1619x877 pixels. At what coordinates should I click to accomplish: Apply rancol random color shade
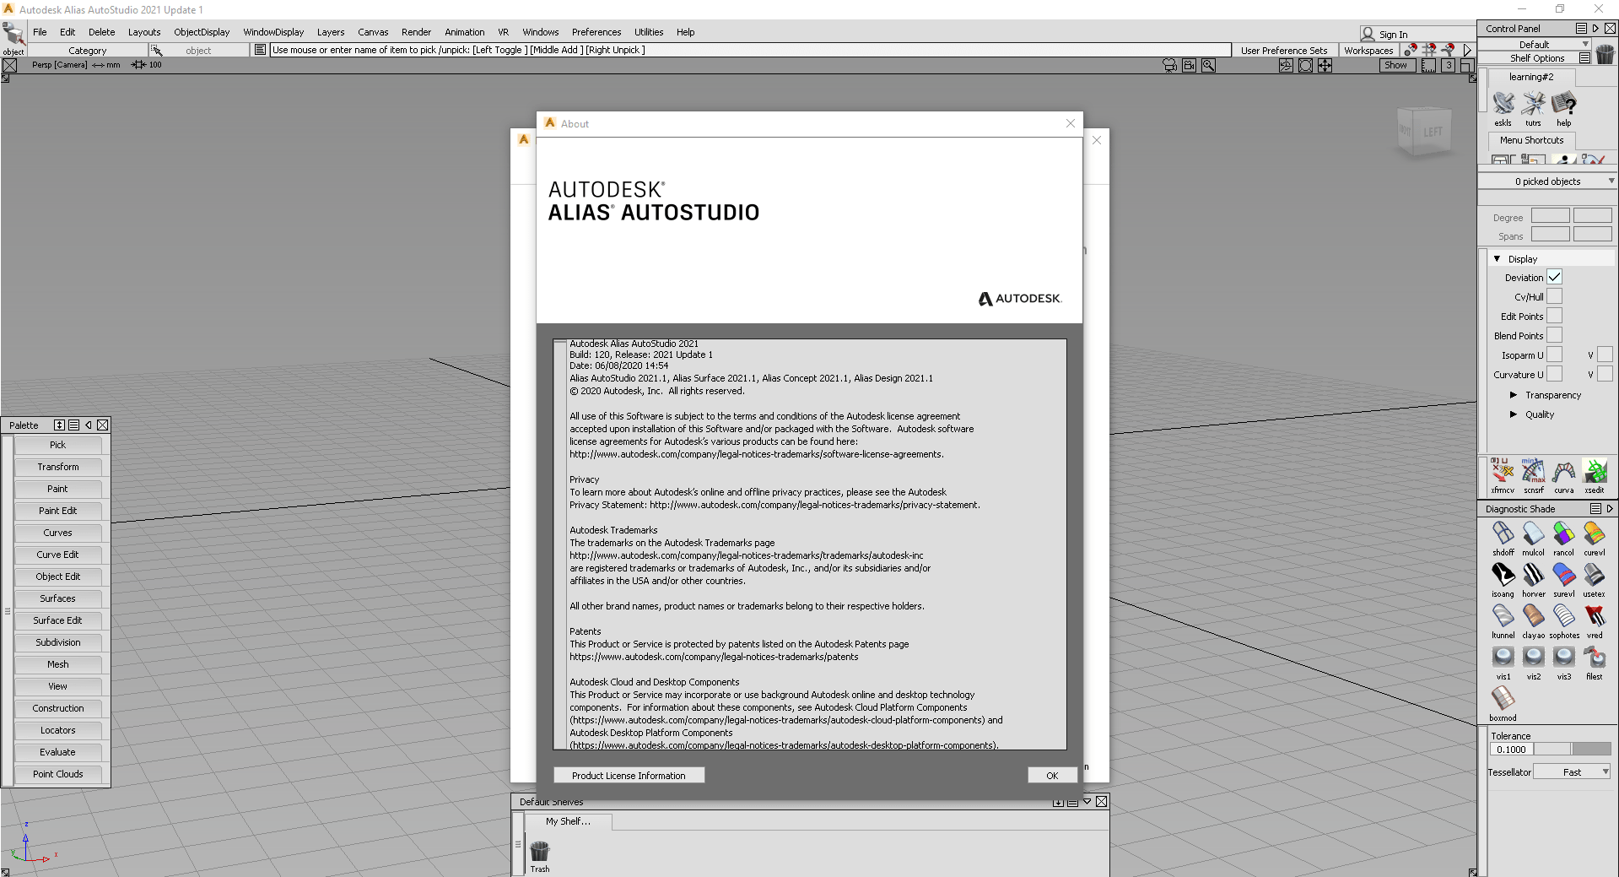click(x=1563, y=533)
